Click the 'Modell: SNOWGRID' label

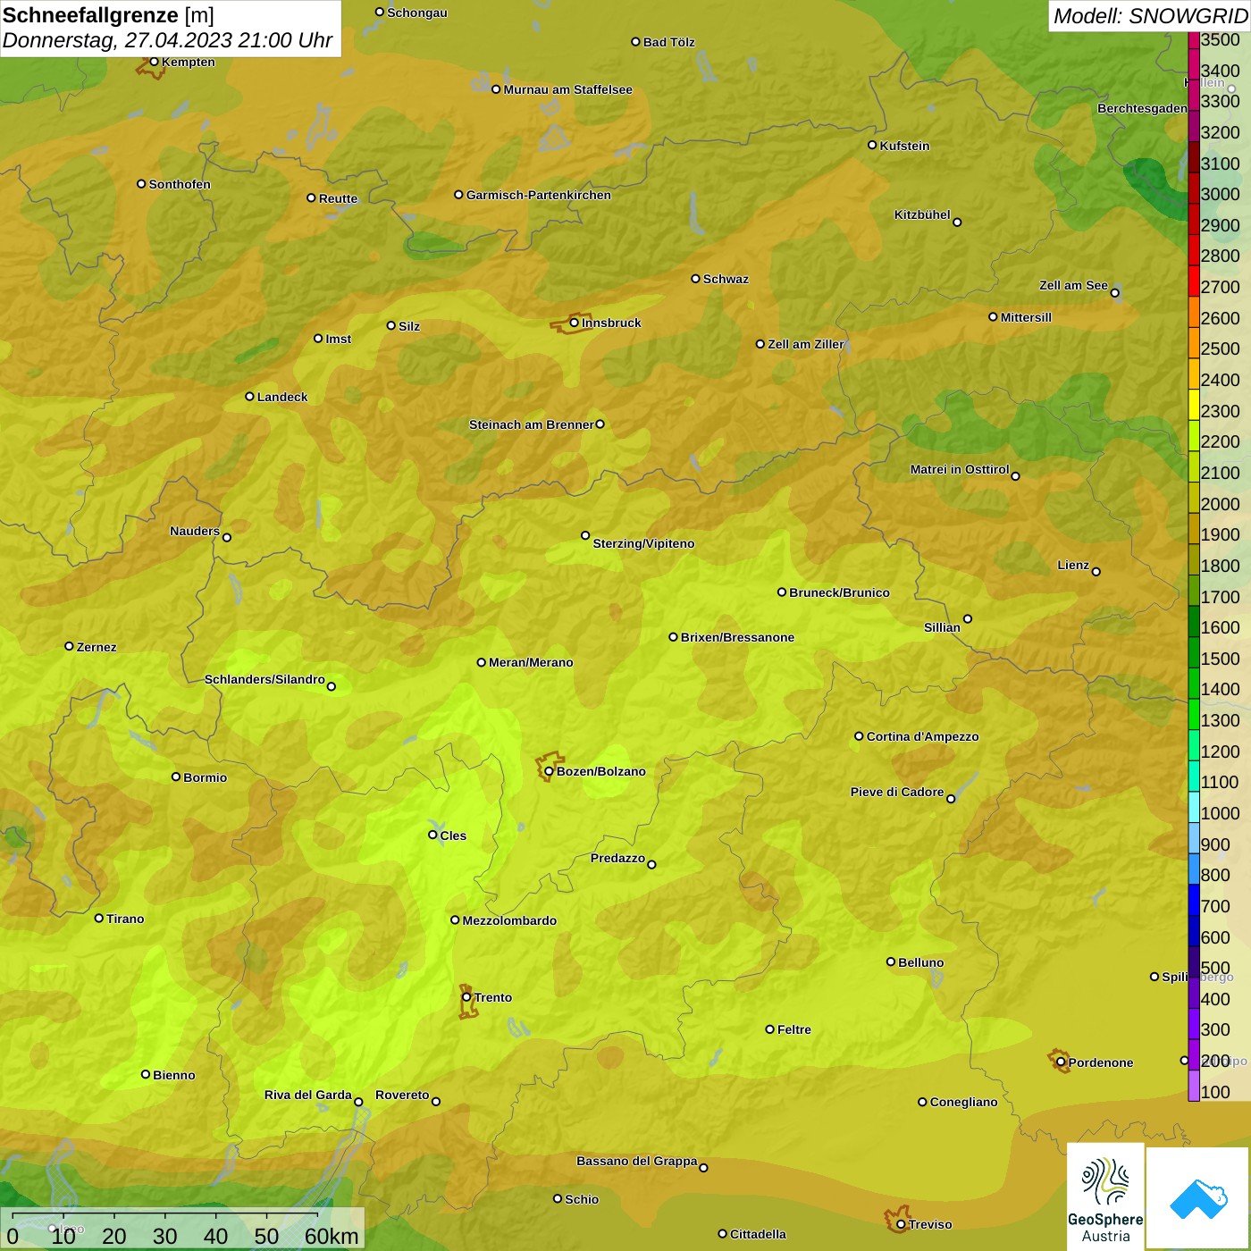point(1150,16)
